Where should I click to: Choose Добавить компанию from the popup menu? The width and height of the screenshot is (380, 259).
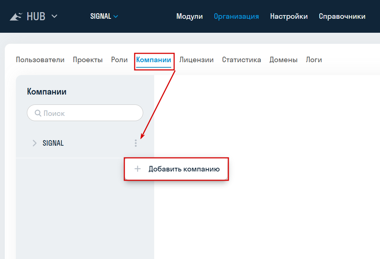[176, 169]
